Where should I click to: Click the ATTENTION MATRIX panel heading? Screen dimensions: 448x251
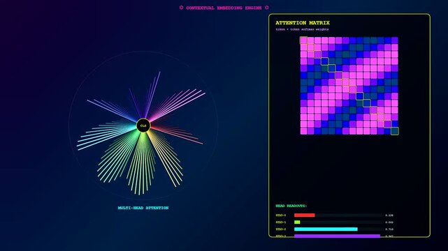coord(303,23)
